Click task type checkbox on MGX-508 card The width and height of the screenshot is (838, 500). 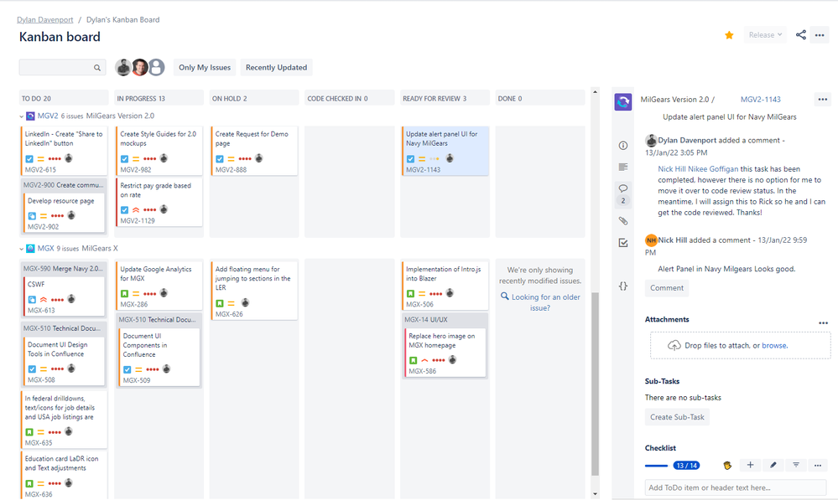32,369
